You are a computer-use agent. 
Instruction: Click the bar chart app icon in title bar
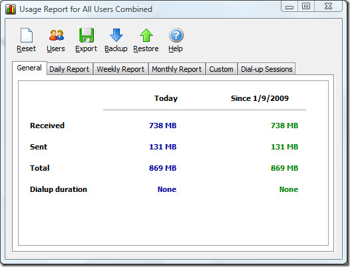pos(11,9)
